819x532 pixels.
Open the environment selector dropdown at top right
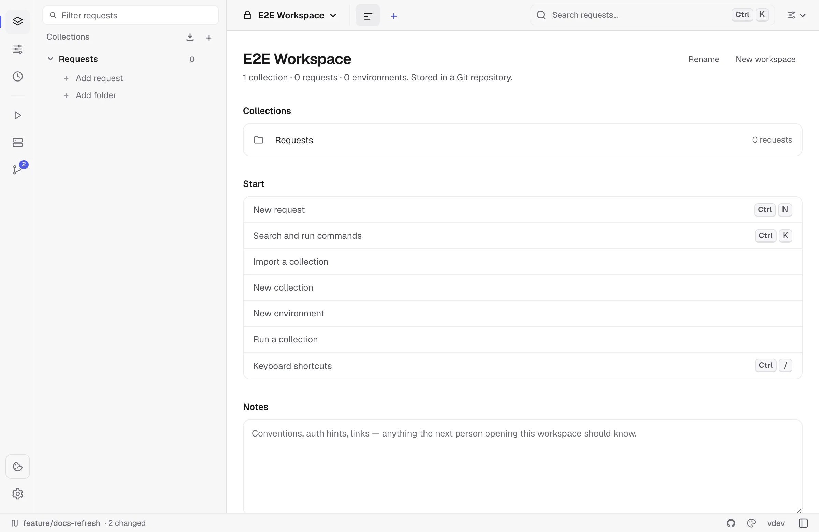click(796, 15)
